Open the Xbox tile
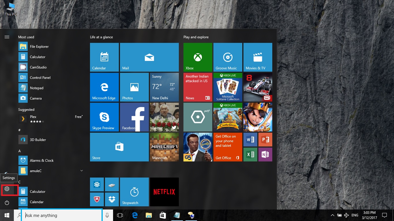The image size is (394, 221). tap(198, 57)
